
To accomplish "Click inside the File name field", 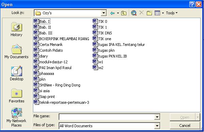I will coord(107,117).
